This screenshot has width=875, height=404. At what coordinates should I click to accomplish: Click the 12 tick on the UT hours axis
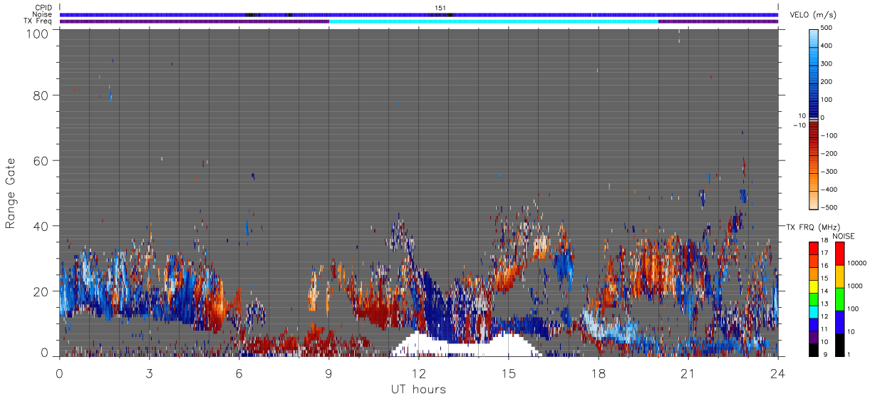419,373
